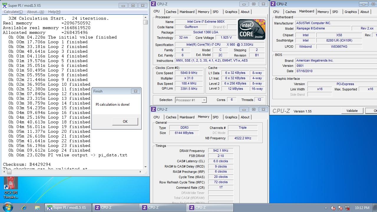Image resolution: width=377 pixels, height=212 pixels.
Task: Switch to Caches tab in CPU-Z CPU window
Action: [x=171, y=12]
